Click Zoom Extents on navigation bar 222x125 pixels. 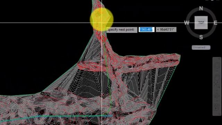point(216,84)
